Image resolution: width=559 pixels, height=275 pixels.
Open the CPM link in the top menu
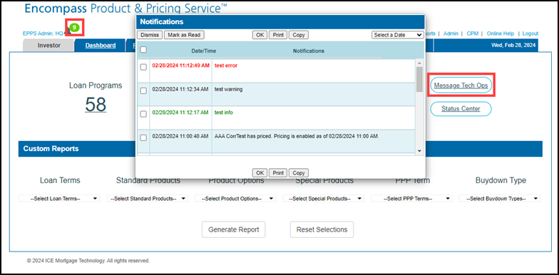pos(472,33)
